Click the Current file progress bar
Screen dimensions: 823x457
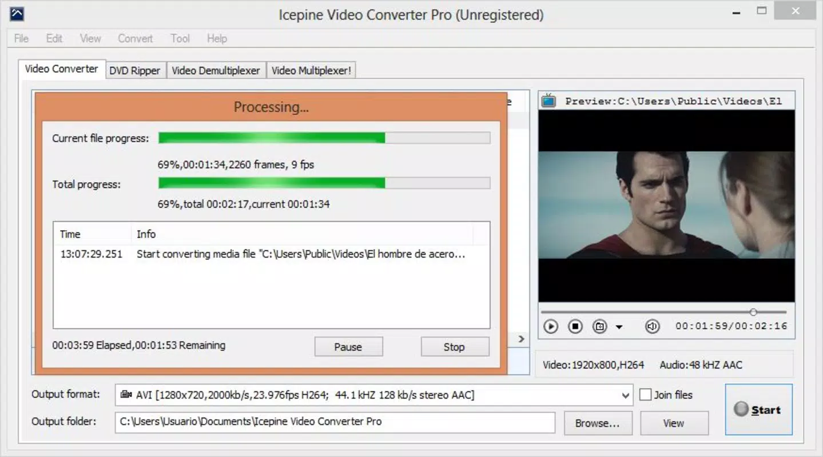[324, 138]
